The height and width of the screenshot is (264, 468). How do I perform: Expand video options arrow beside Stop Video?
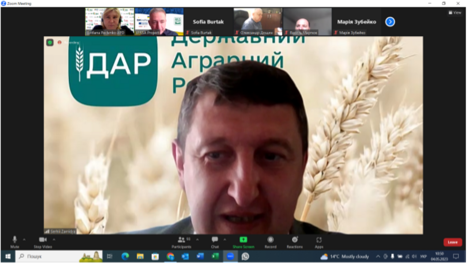click(54, 240)
